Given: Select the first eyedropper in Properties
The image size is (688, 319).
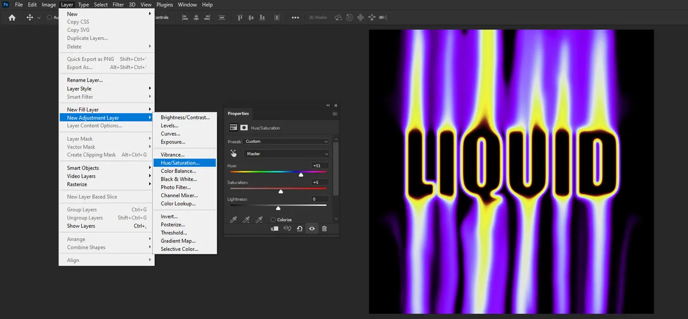Looking at the screenshot, I should 233,220.
